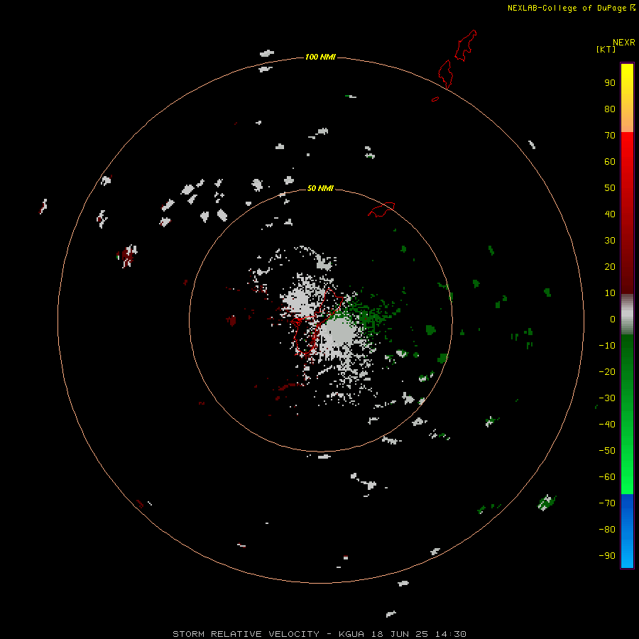Click the 60 value on the velocity scale
Screen dimensions: 639x639
coord(610,161)
